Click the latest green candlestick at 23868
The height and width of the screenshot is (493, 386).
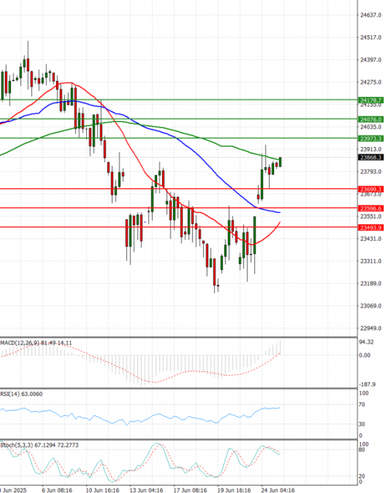pyautogui.click(x=280, y=162)
